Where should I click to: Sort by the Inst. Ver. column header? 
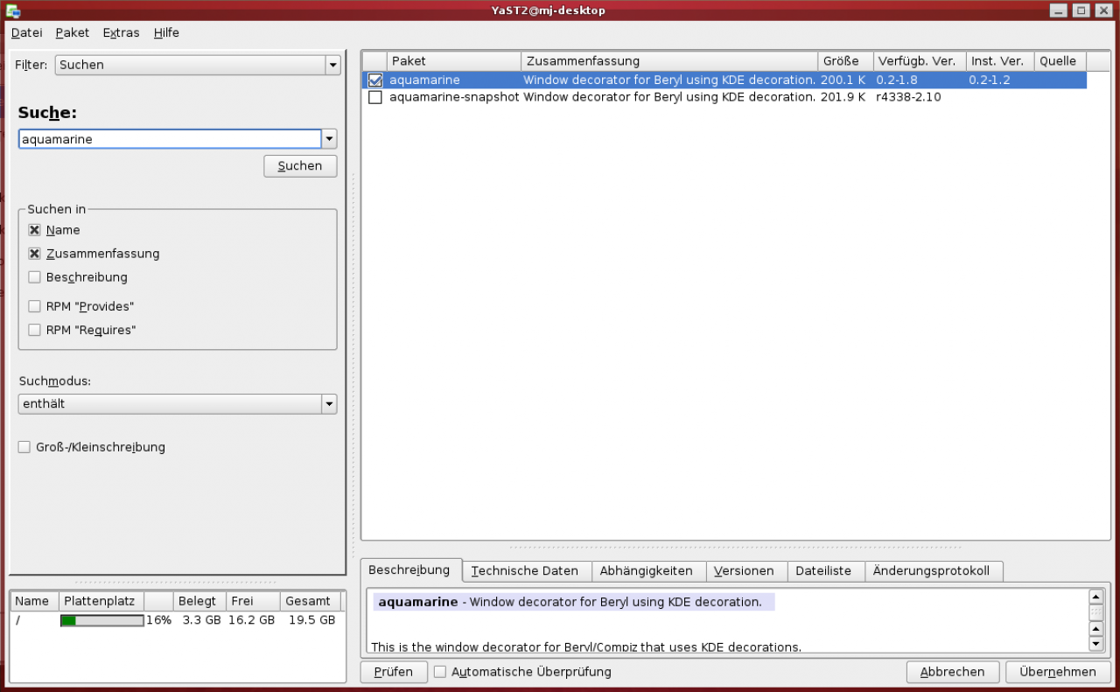click(x=1000, y=61)
